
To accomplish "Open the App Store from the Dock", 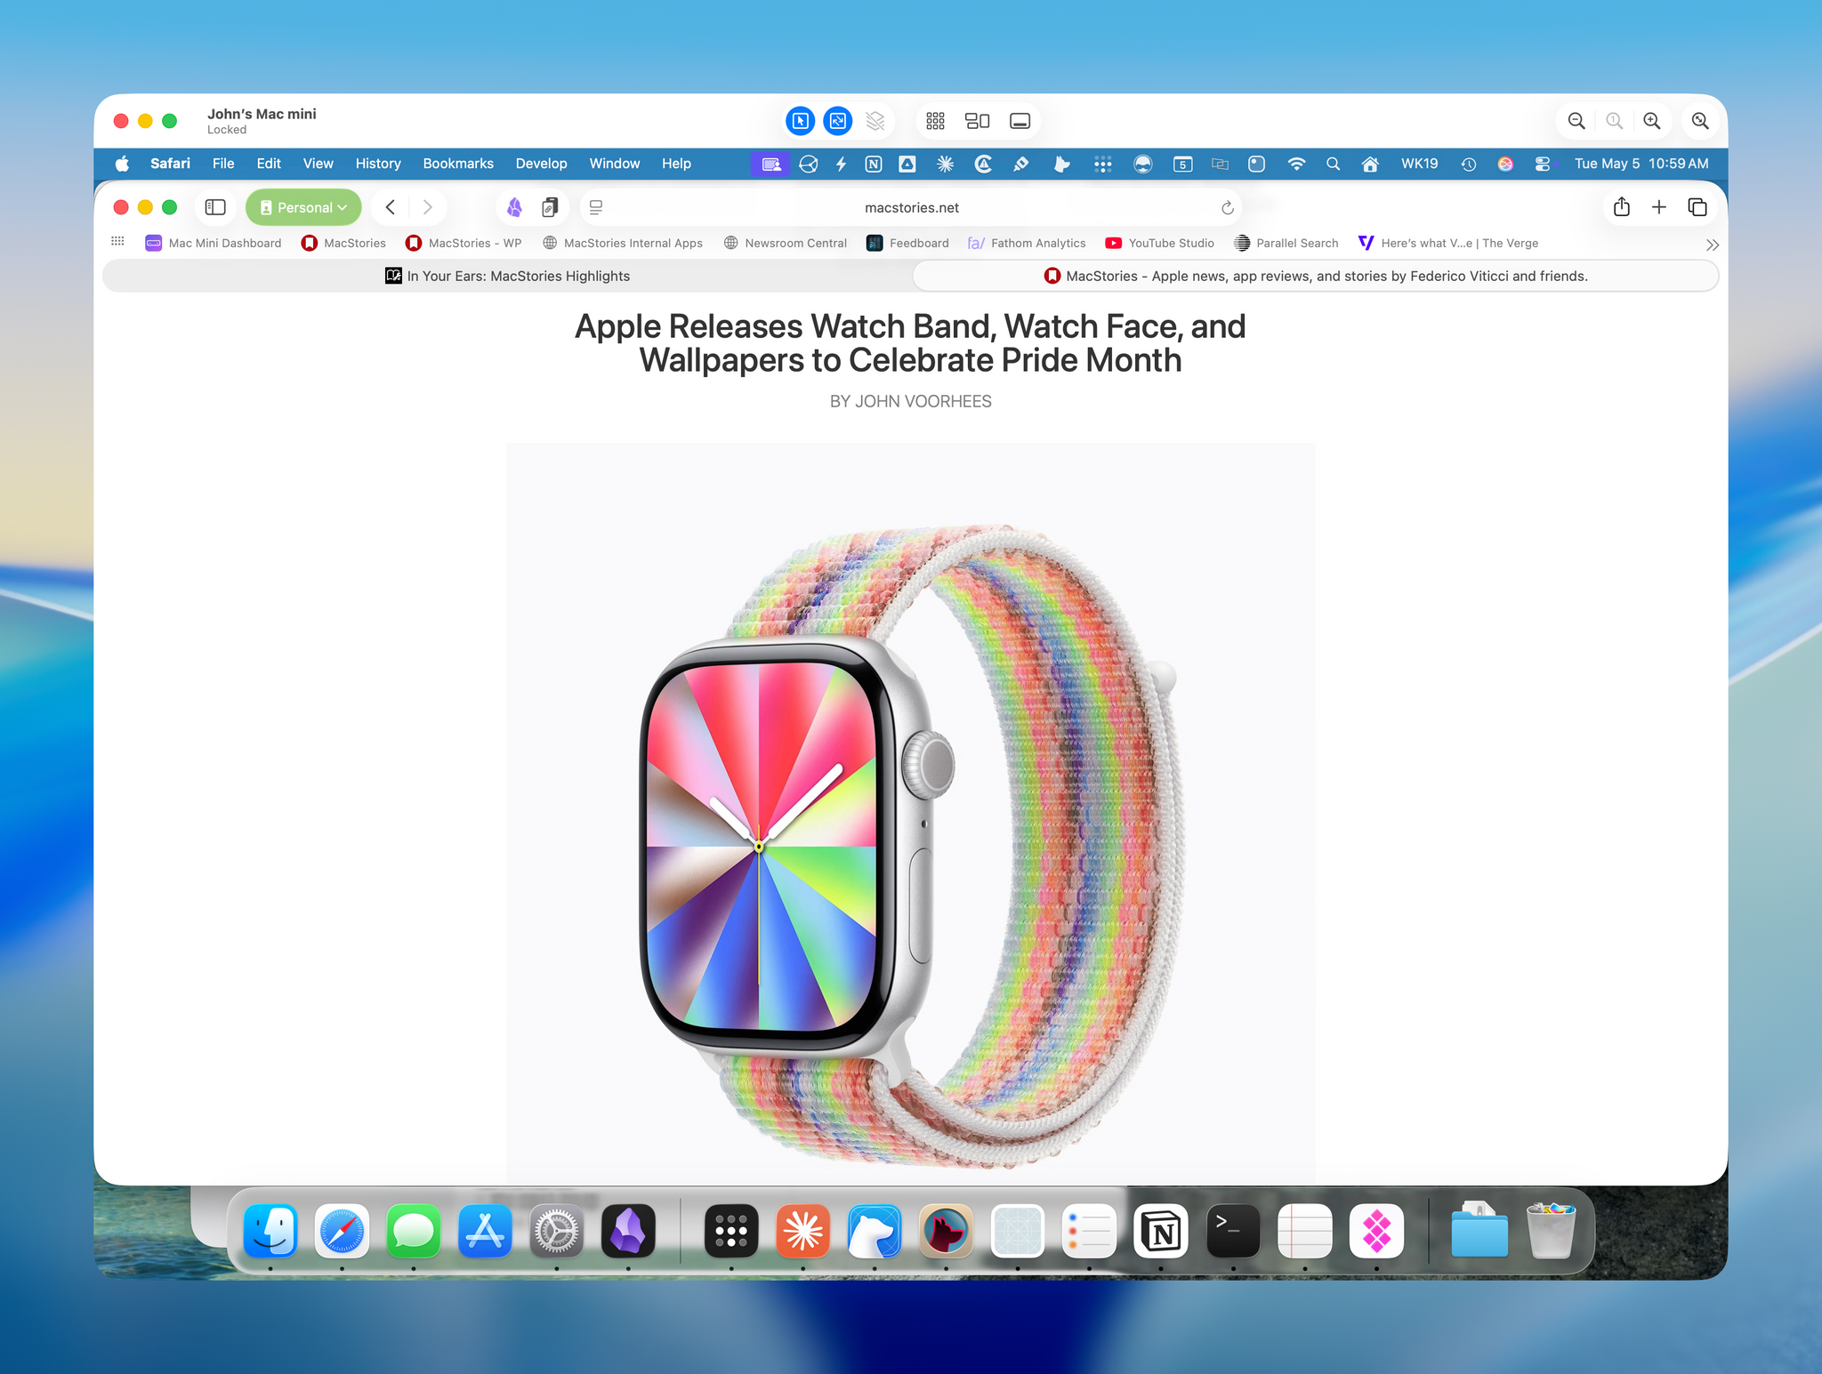I will point(485,1232).
